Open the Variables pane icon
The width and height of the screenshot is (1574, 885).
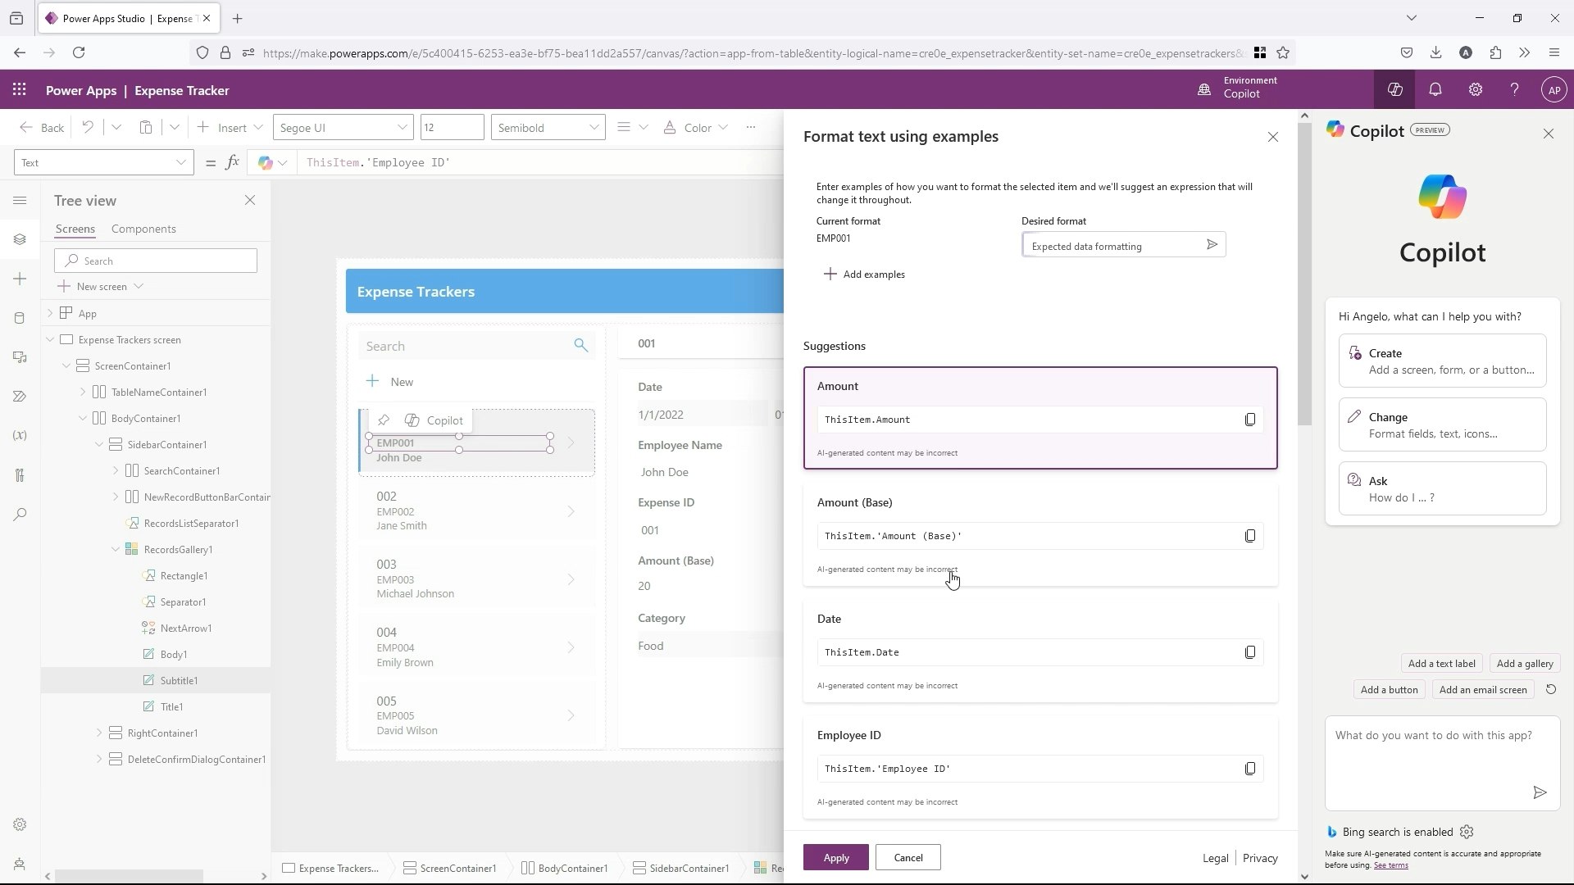[x=20, y=435]
